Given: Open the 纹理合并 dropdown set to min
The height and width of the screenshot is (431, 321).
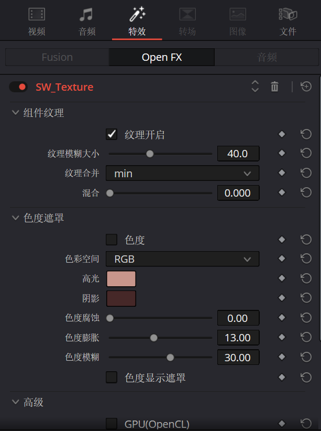Looking at the screenshot, I should (x=182, y=173).
